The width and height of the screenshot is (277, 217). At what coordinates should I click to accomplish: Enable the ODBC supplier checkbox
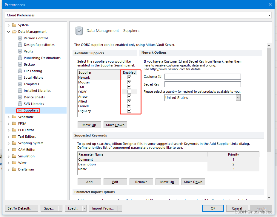coord(129,92)
